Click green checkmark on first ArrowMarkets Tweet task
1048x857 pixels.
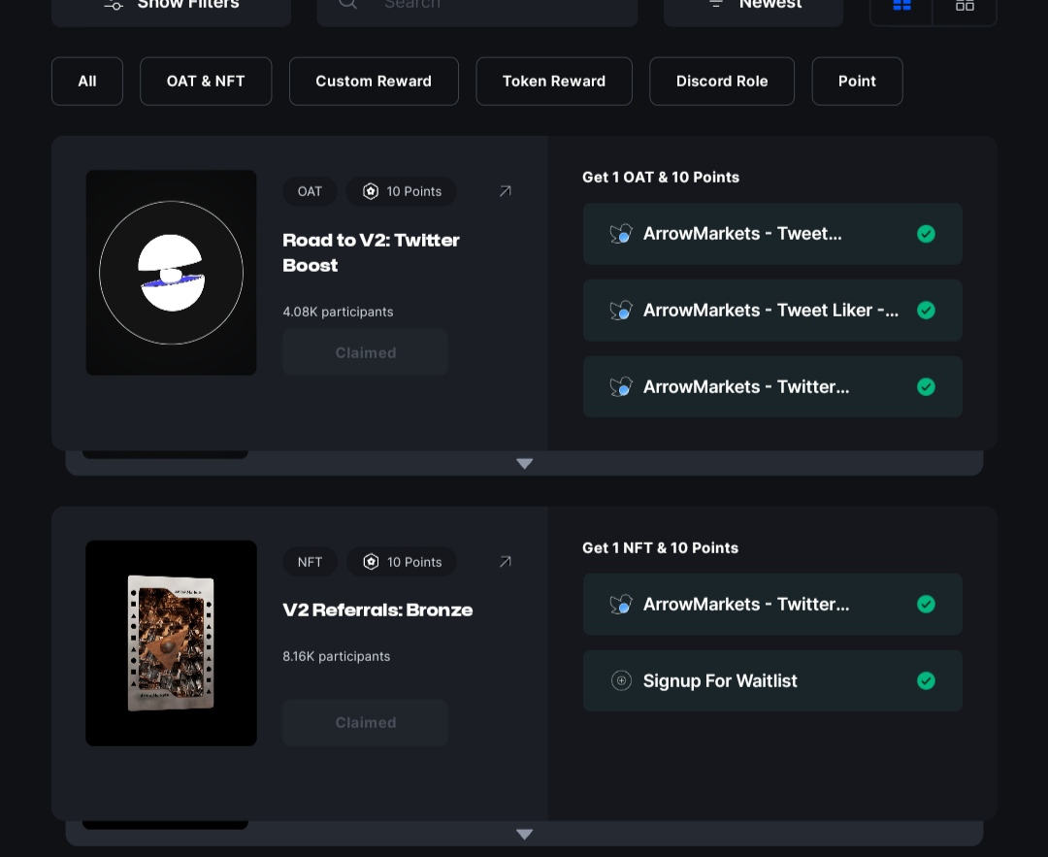pyautogui.click(x=926, y=234)
